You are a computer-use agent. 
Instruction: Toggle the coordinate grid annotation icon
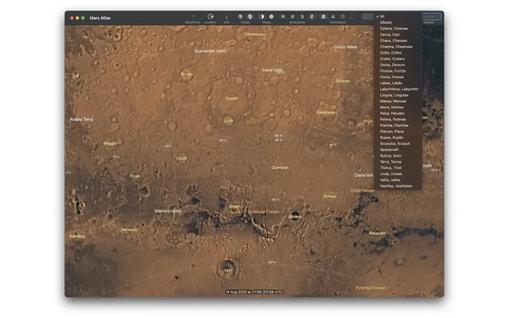click(343, 17)
